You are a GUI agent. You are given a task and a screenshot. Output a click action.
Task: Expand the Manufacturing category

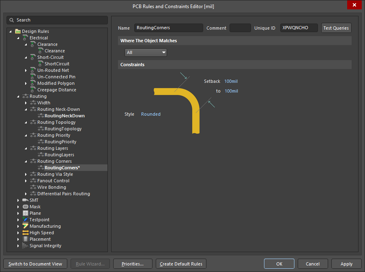tap(18, 226)
